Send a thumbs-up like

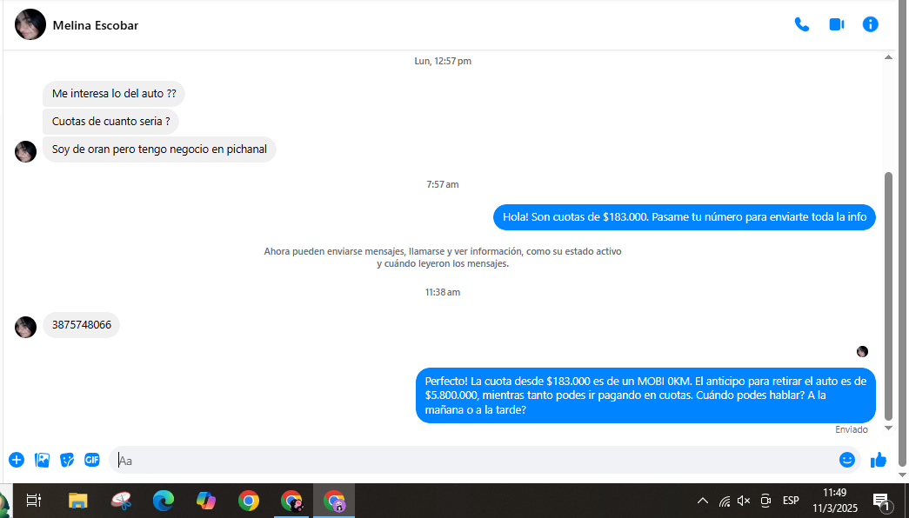click(879, 460)
